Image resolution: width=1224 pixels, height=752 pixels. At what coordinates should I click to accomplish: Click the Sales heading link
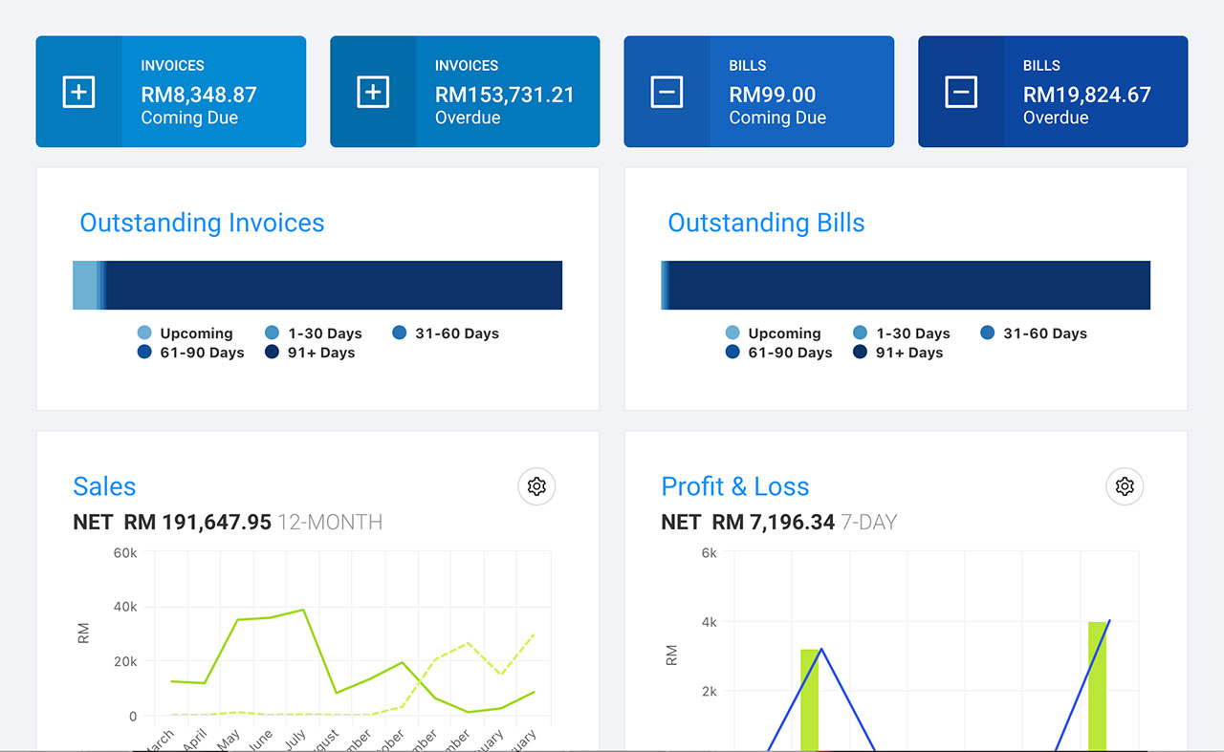(104, 486)
